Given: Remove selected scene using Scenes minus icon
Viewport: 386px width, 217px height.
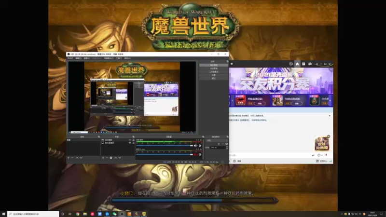Looking at the screenshot, I should click(x=72, y=158).
